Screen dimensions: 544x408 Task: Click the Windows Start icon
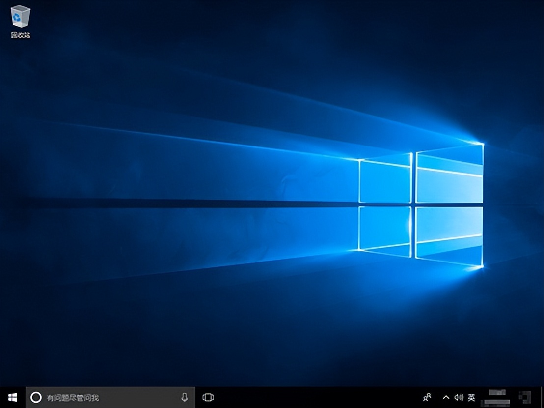tap(12, 397)
